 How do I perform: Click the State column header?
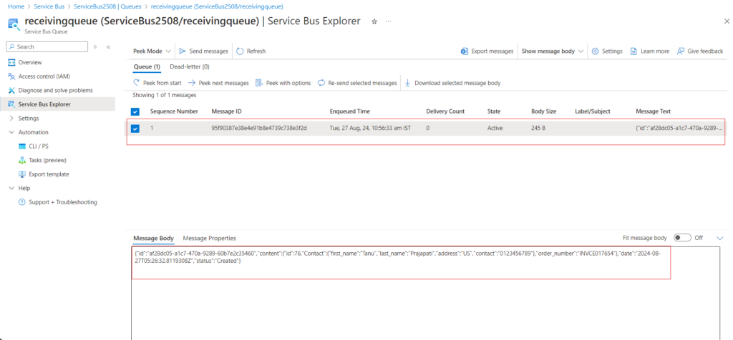tap(494, 111)
